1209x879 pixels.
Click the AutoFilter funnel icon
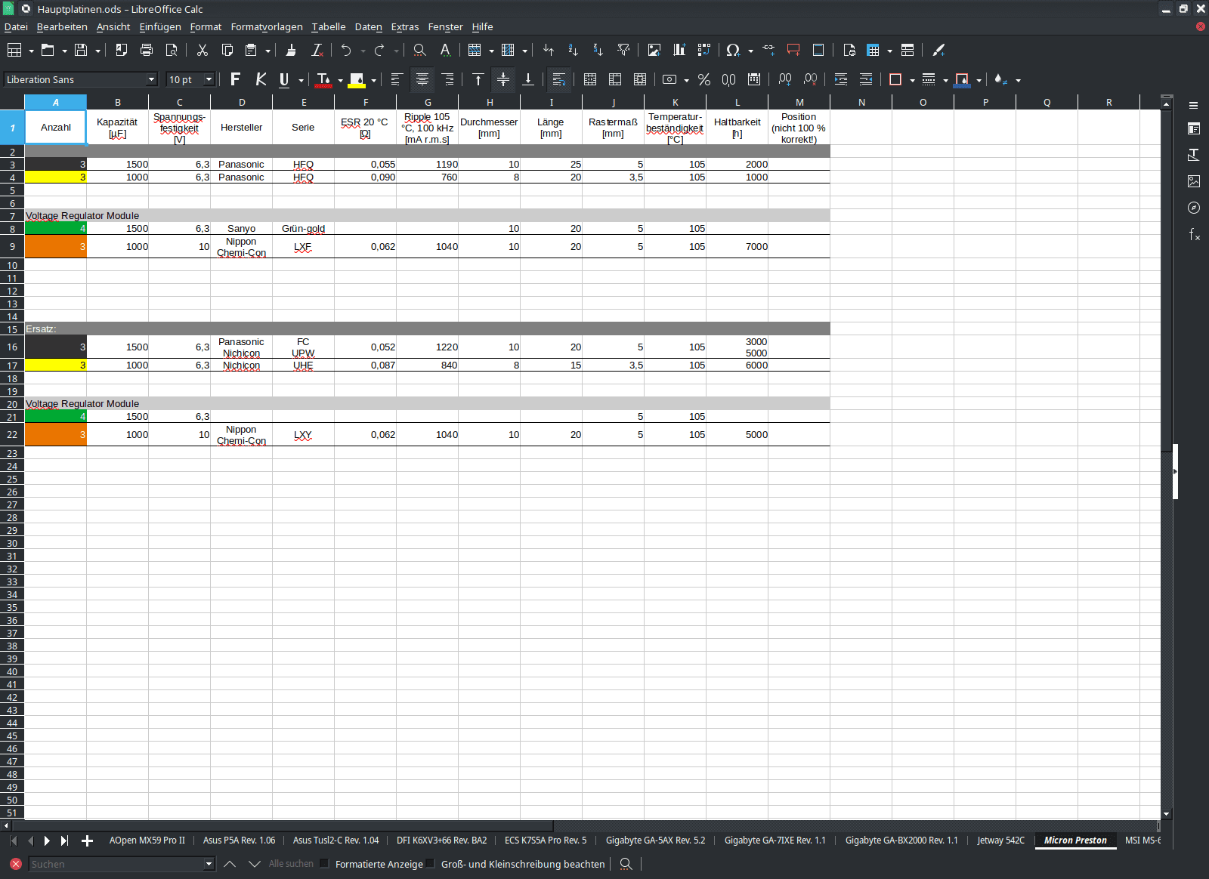623,50
